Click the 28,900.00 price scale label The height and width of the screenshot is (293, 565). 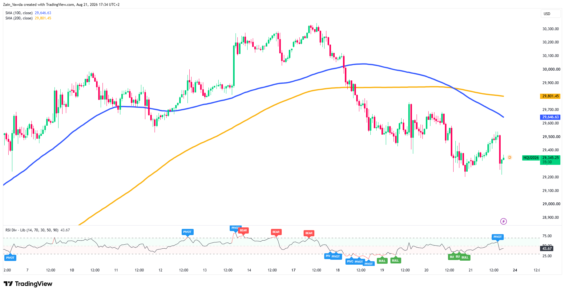pos(551,218)
